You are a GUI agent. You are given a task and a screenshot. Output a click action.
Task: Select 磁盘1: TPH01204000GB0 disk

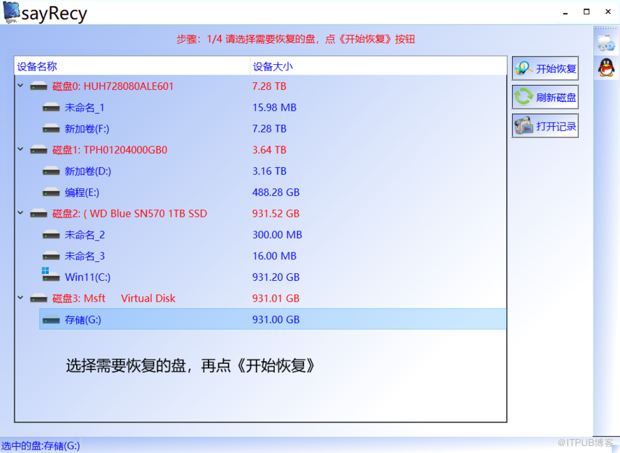pyautogui.click(x=109, y=150)
